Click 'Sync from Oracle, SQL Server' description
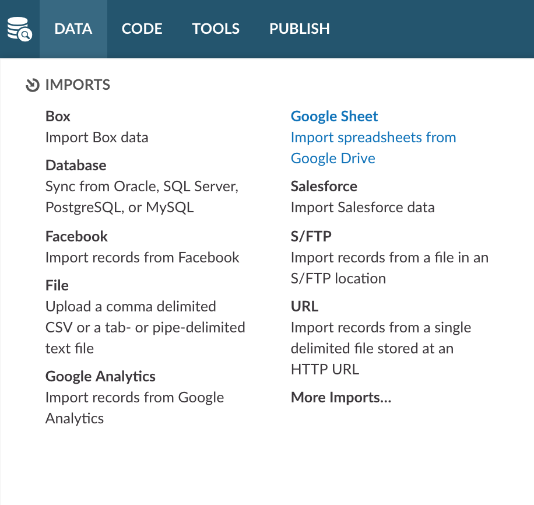 point(142,197)
